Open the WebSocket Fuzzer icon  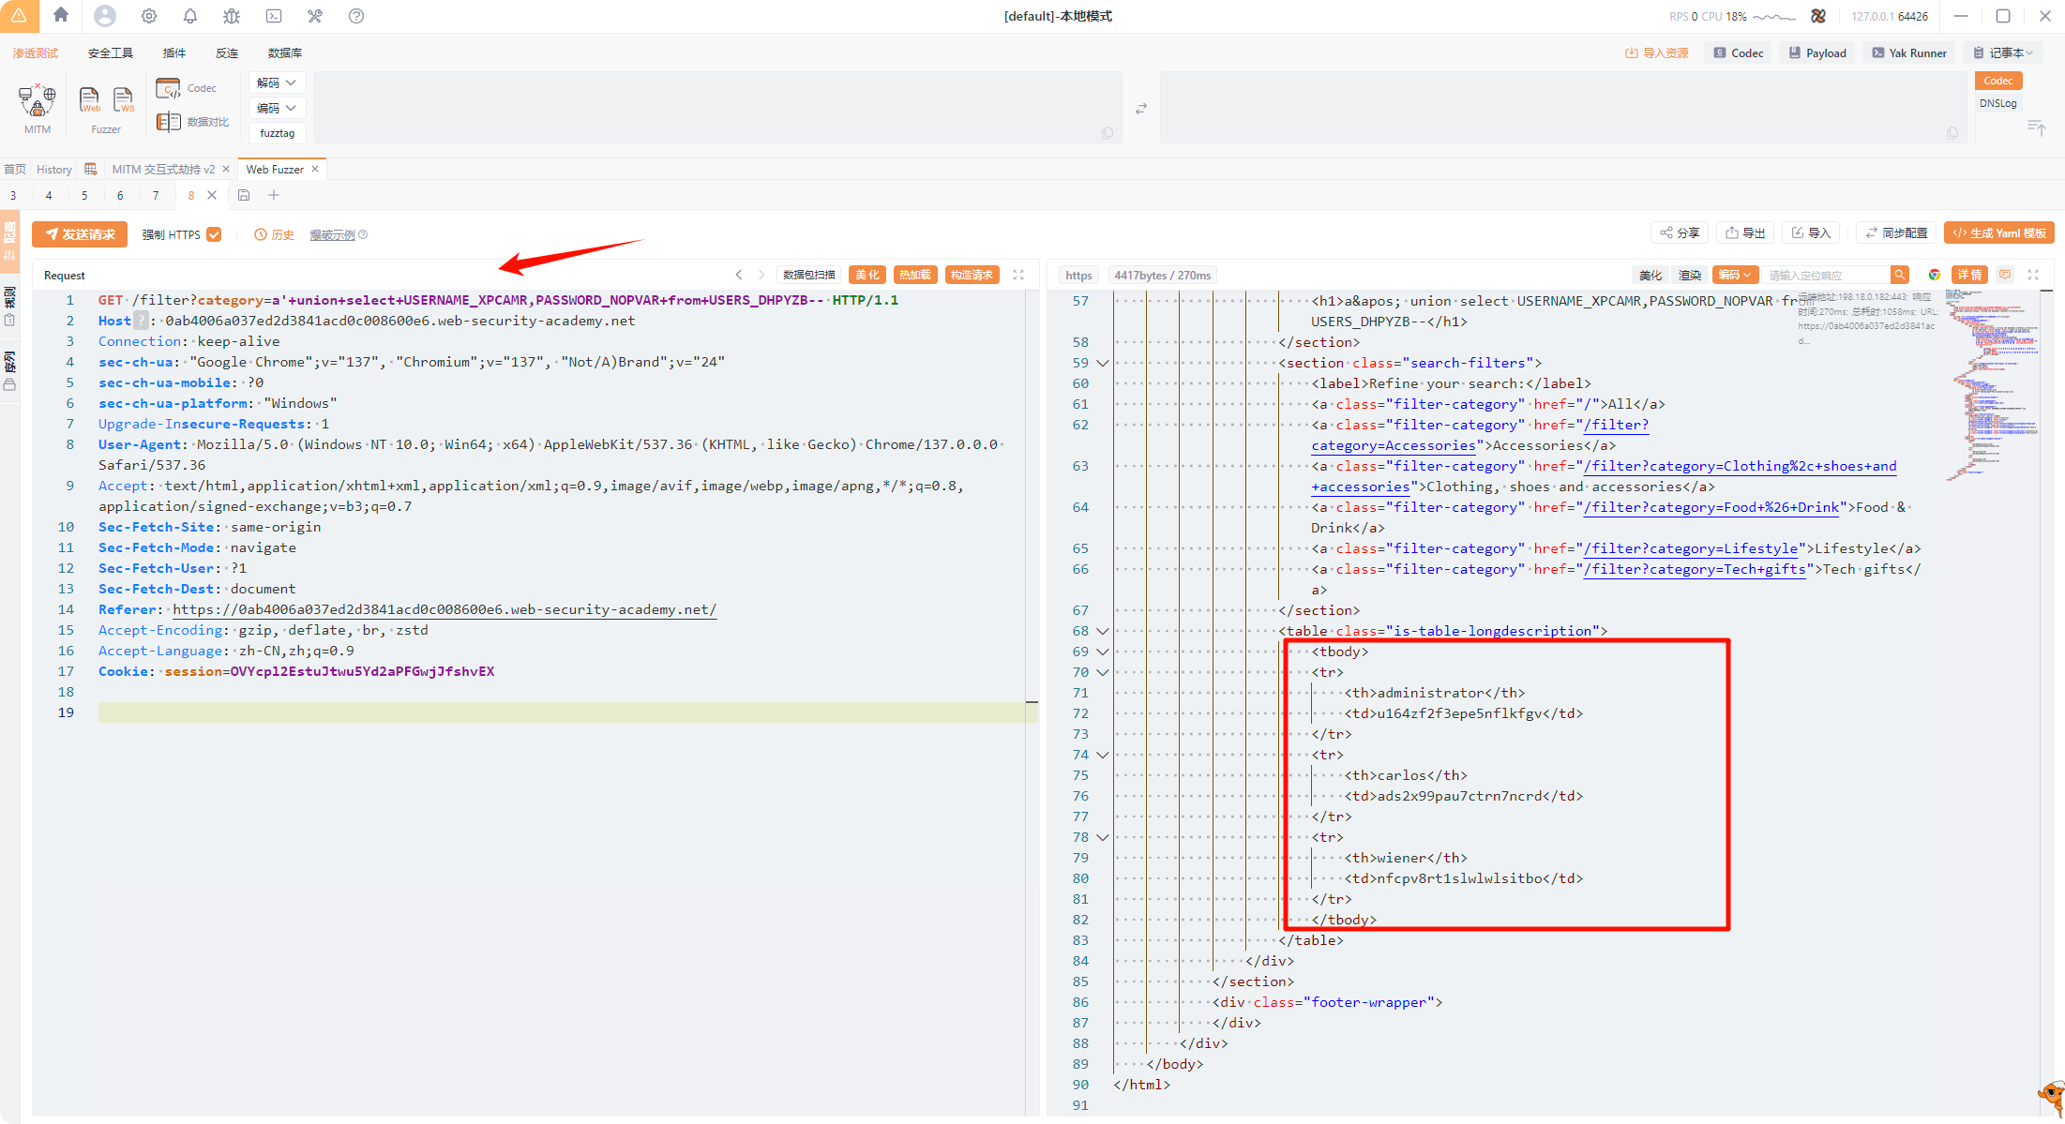pyautogui.click(x=124, y=99)
